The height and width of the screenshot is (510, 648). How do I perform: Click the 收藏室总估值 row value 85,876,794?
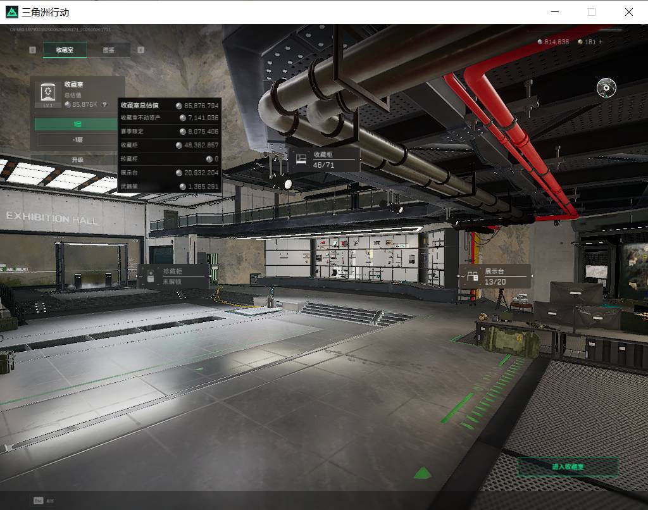tap(201, 106)
